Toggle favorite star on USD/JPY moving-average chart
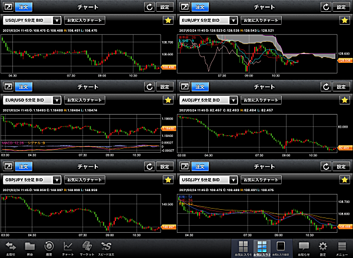 coord(344,180)
